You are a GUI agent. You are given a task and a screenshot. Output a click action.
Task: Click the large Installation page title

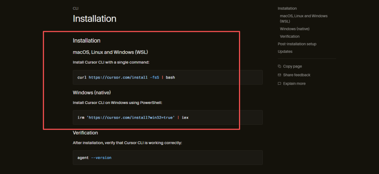94,19
